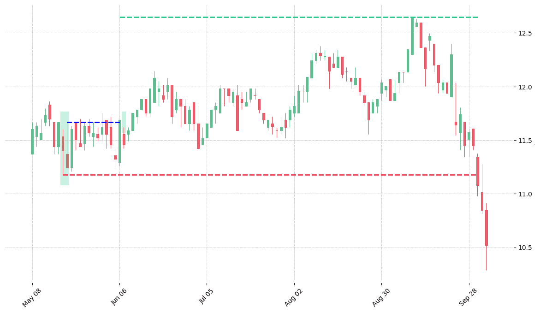
Task: Click the first green candlestick on May 08
Action: click(x=32, y=142)
